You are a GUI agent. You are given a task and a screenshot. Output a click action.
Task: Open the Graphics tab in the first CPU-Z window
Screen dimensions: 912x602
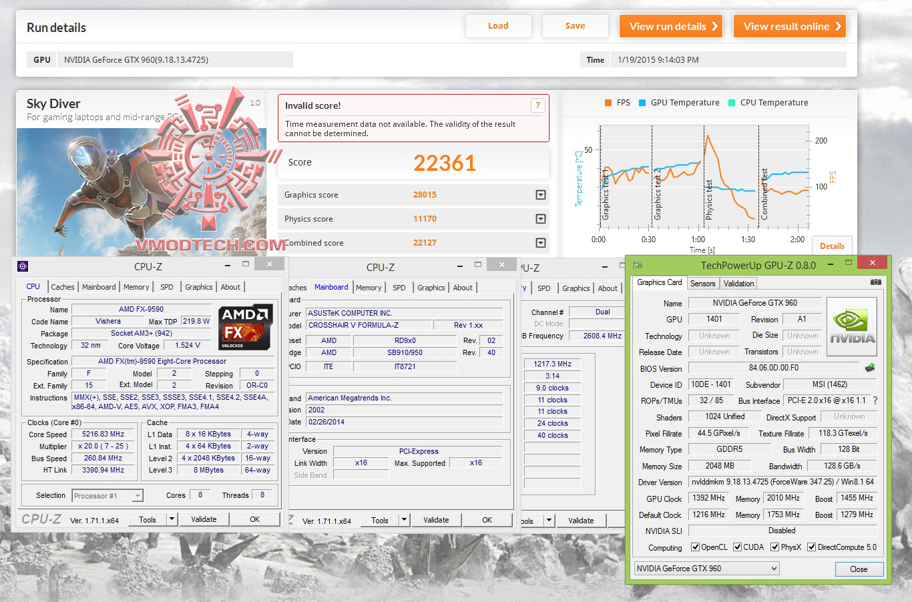[199, 287]
